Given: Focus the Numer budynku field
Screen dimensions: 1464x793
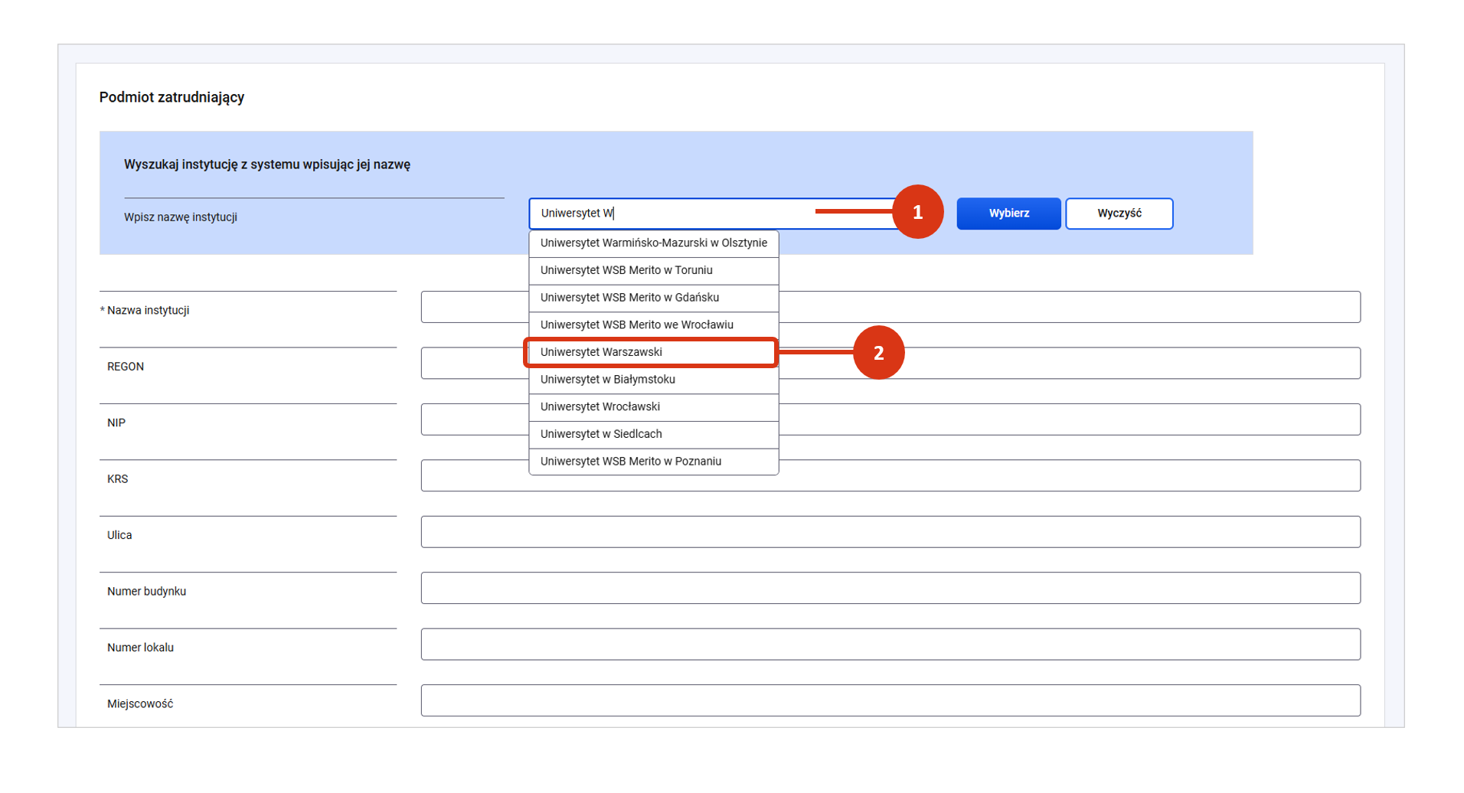Looking at the screenshot, I should 890,588.
